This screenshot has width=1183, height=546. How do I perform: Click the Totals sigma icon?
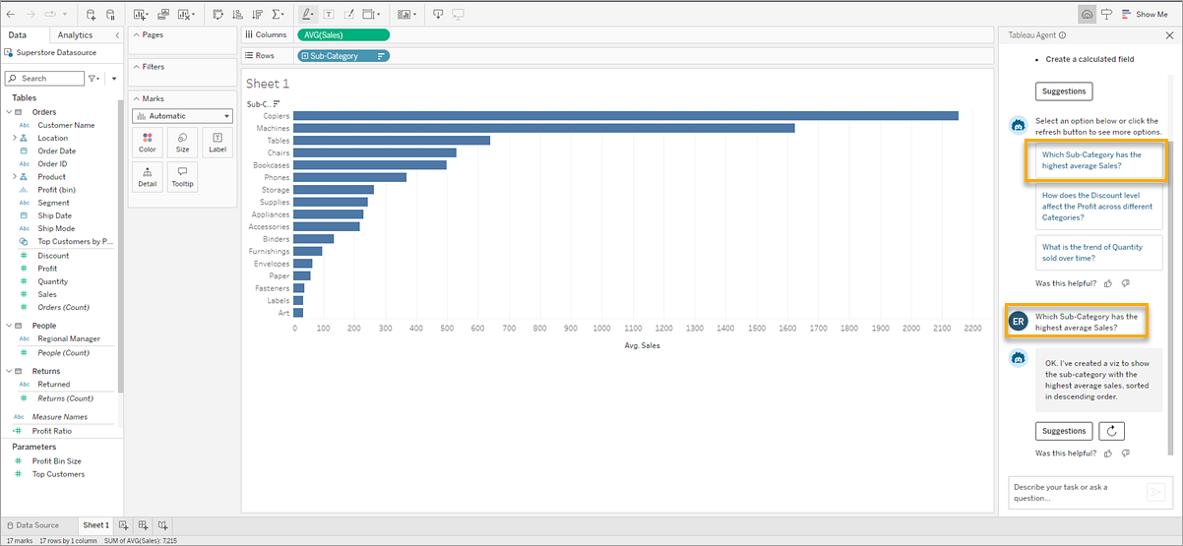tap(278, 15)
